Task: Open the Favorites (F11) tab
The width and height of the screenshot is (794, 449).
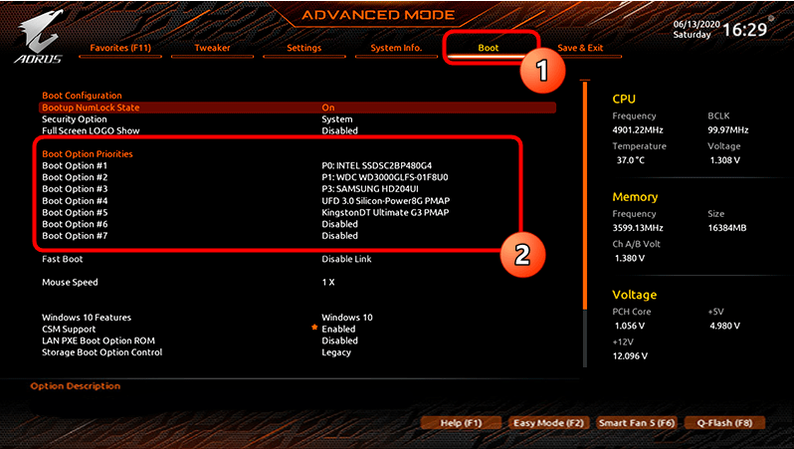Action: (120, 48)
